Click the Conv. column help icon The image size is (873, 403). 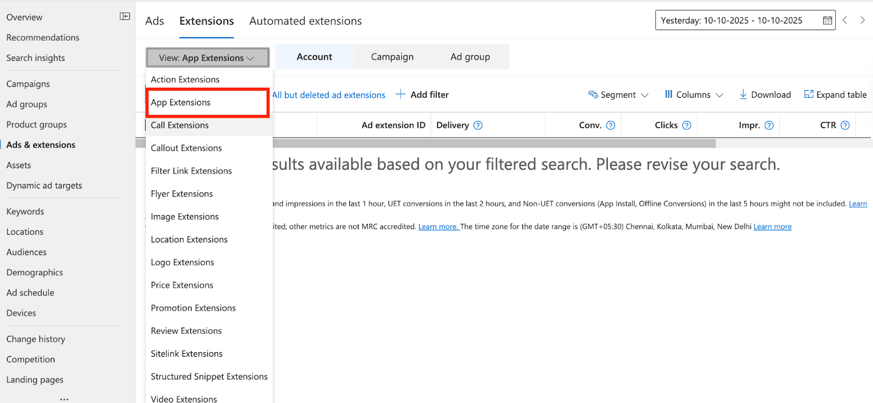pos(611,126)
